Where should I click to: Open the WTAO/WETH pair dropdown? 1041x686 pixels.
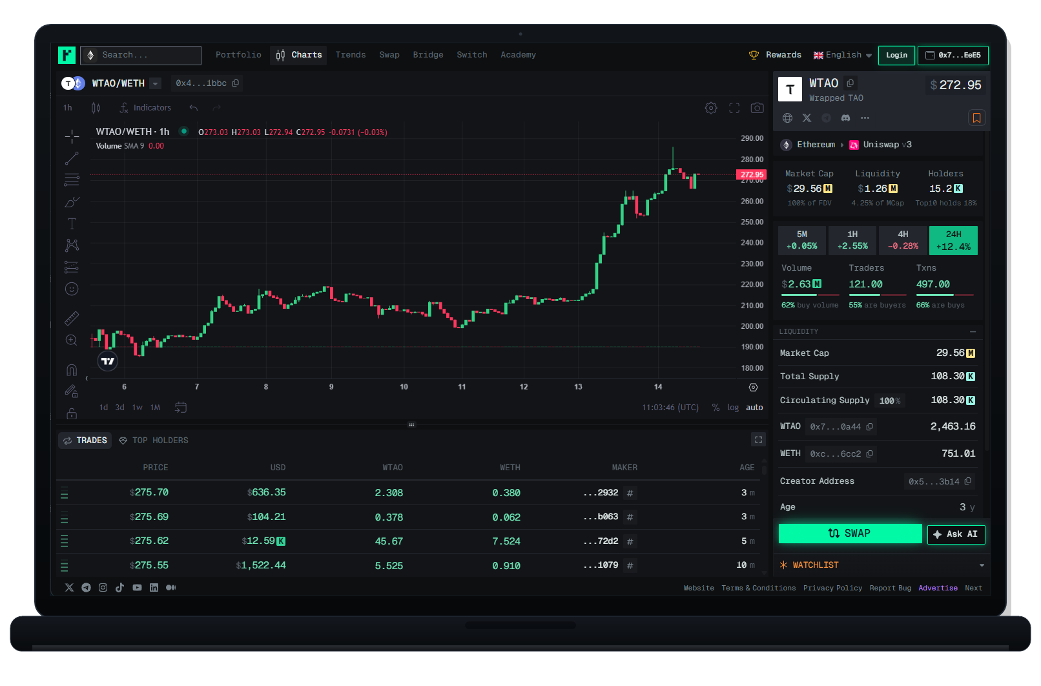point(155,83)
